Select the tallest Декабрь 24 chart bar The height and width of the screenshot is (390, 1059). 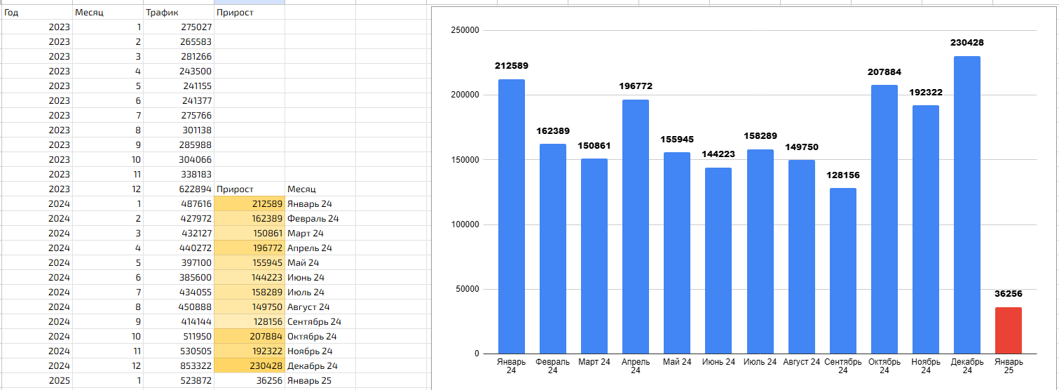[966, 205]
